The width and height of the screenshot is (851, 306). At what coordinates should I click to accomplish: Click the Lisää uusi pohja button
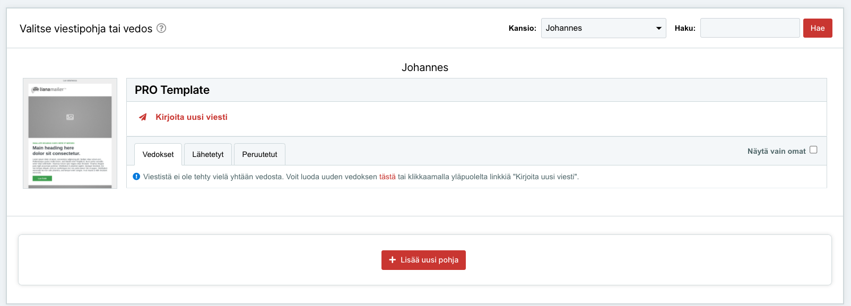(423, 260)
